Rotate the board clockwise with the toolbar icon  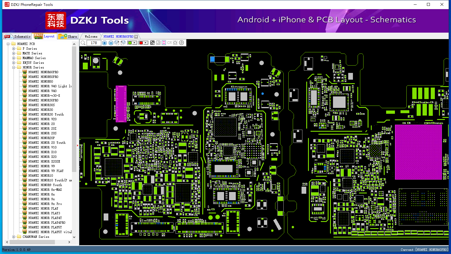[117, 43]
